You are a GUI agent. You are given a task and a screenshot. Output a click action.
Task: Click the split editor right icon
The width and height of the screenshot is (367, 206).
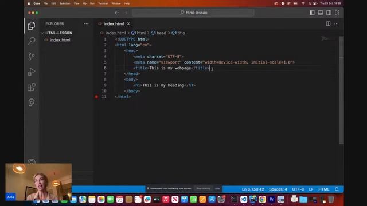click(x=328, y=24)
